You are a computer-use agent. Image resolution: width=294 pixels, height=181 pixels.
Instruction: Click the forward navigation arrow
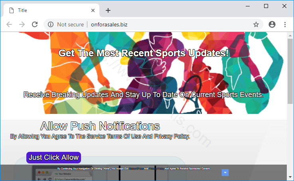22,24
